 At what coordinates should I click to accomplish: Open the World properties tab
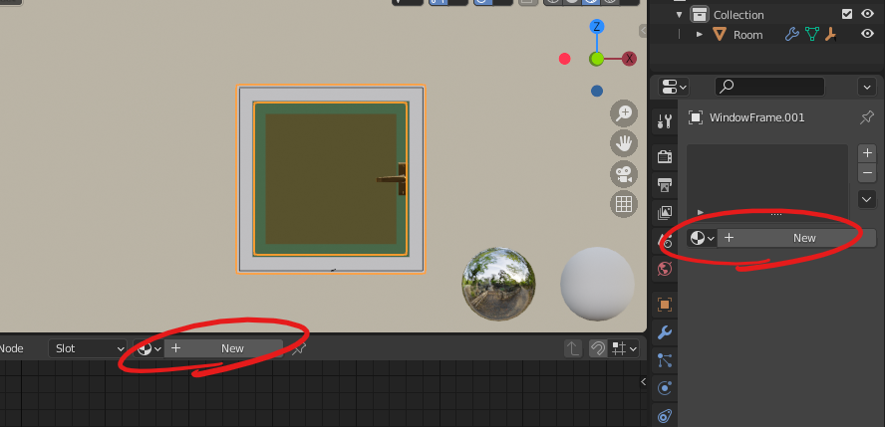665,269
